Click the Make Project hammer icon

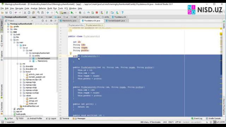pyautogui.click(x=57, y=13)
